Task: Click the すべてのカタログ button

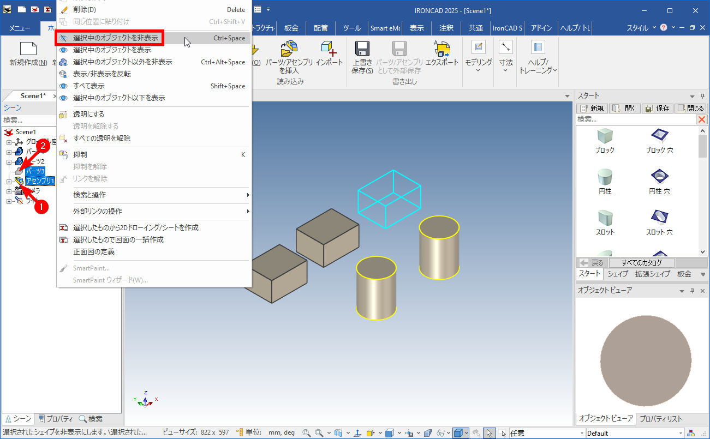Action: point(642,263)
